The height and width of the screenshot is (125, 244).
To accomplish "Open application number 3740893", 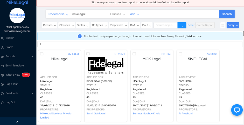I will coord(73,54).
